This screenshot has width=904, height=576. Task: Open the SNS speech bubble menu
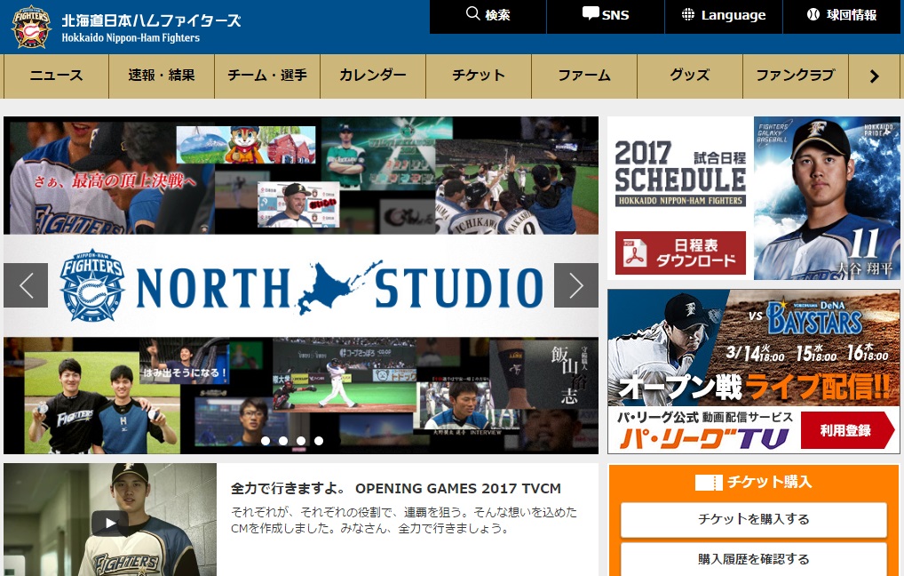pyautogui.click(x=606, y=16)
